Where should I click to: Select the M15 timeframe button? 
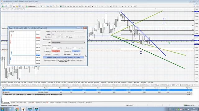click(71, 6)
